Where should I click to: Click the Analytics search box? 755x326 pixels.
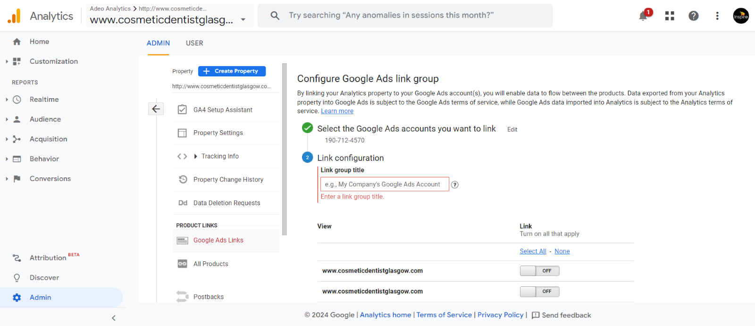405,16
